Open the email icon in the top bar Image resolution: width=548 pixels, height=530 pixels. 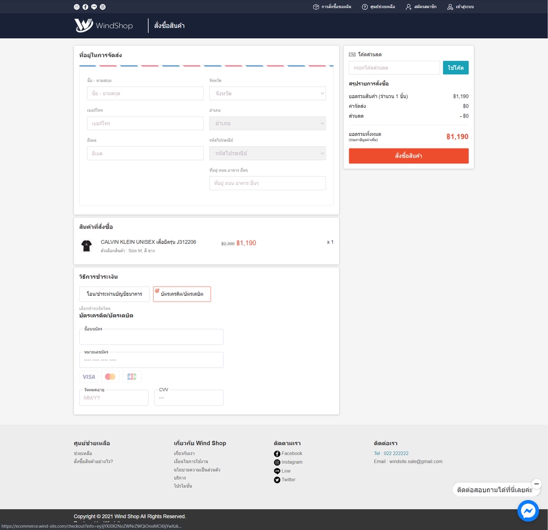(x=76, y=7)
